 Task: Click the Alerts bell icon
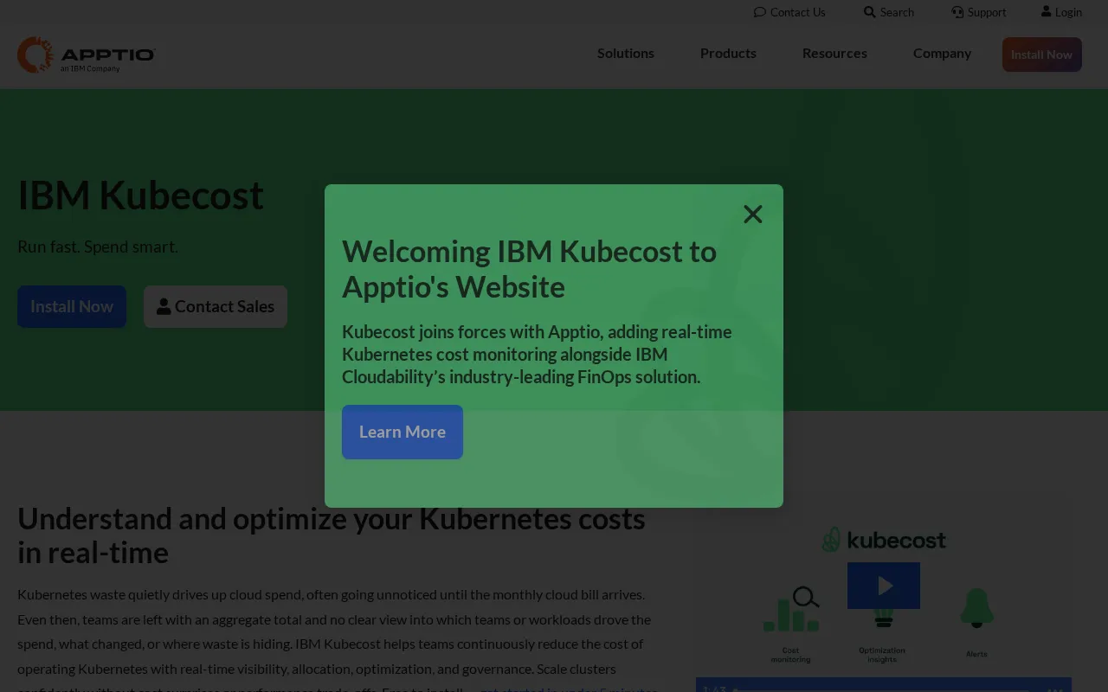tap(976, 608)
